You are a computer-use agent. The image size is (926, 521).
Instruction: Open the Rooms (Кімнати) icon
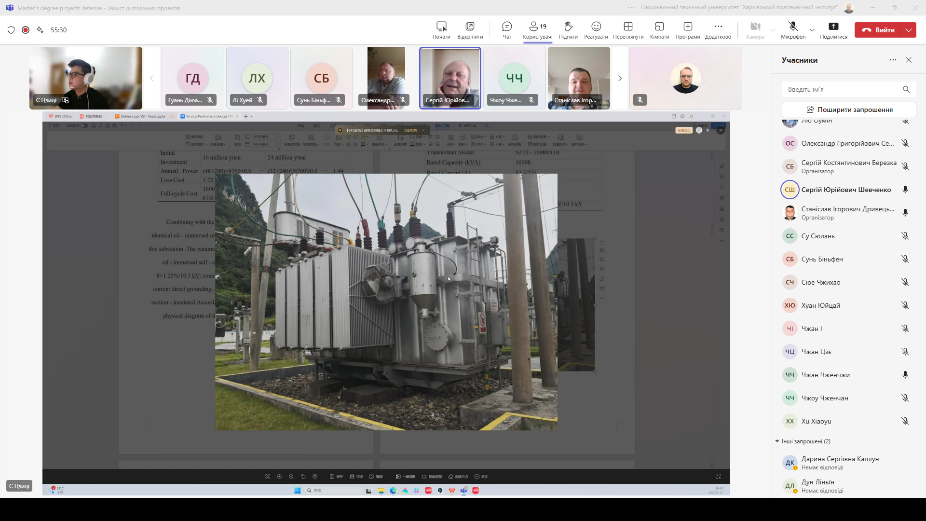659,27
